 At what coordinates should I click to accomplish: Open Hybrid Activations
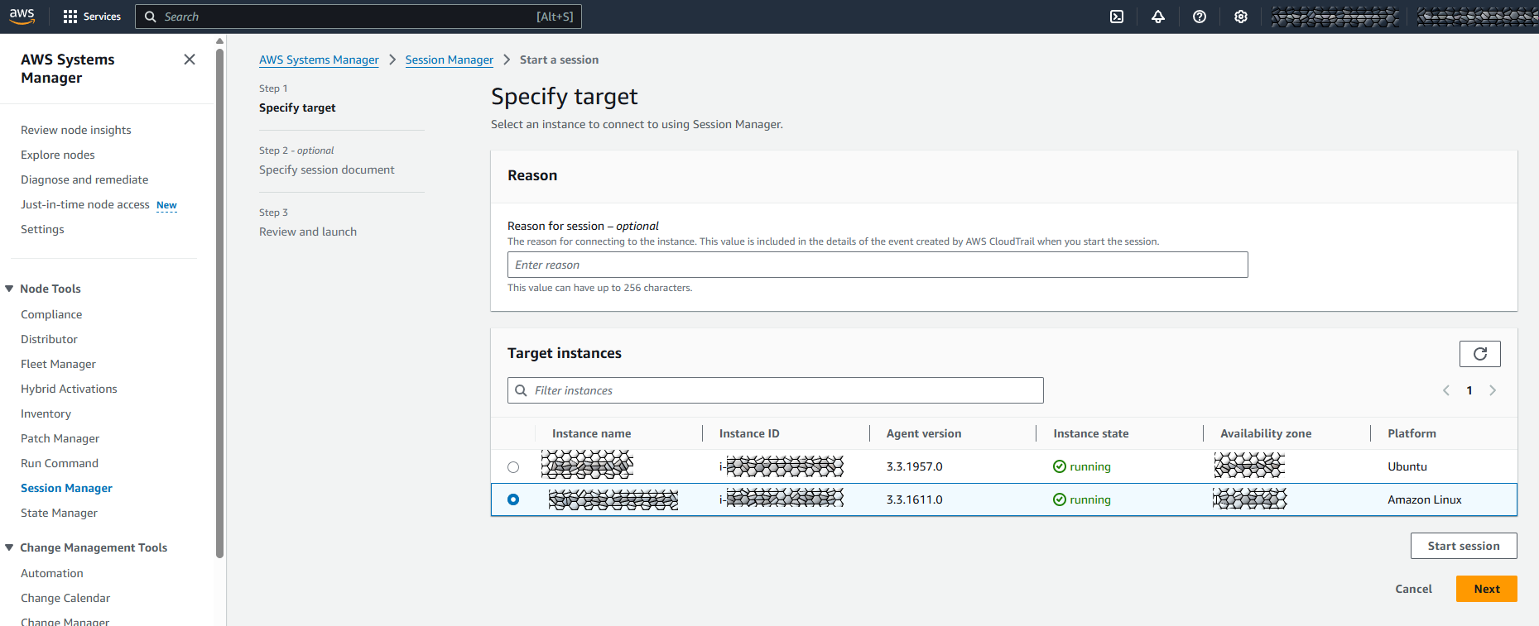click(x=69, y=389)
